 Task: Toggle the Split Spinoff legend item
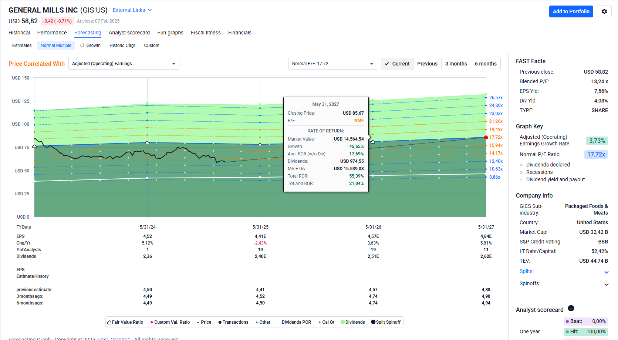(x=386, y=322)
